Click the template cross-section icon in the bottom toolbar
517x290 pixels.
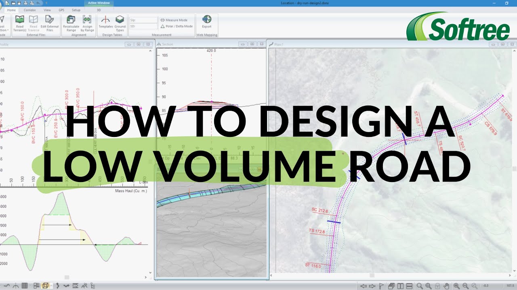click(16, 286)
